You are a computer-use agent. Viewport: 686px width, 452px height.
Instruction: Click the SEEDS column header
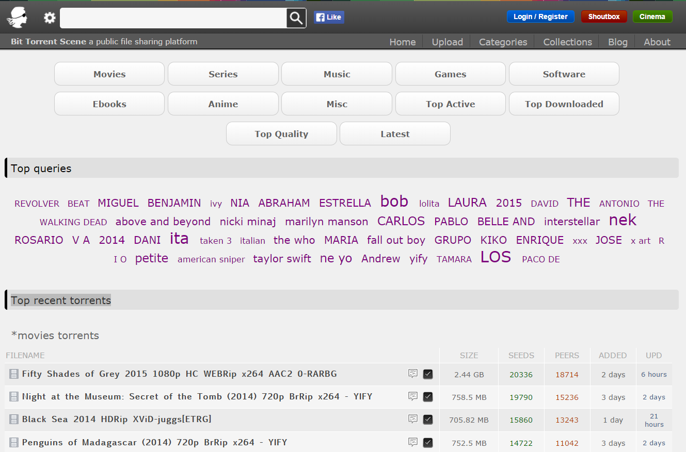[x=521, y=355]
